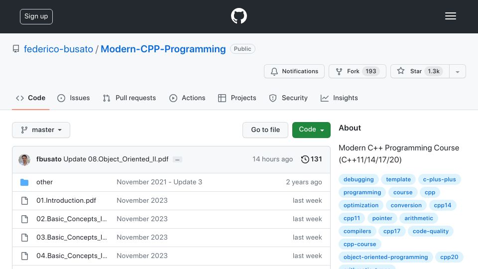The image size is (478, 269).
Task: Click the Notifications button
Action: coord(294,71)
